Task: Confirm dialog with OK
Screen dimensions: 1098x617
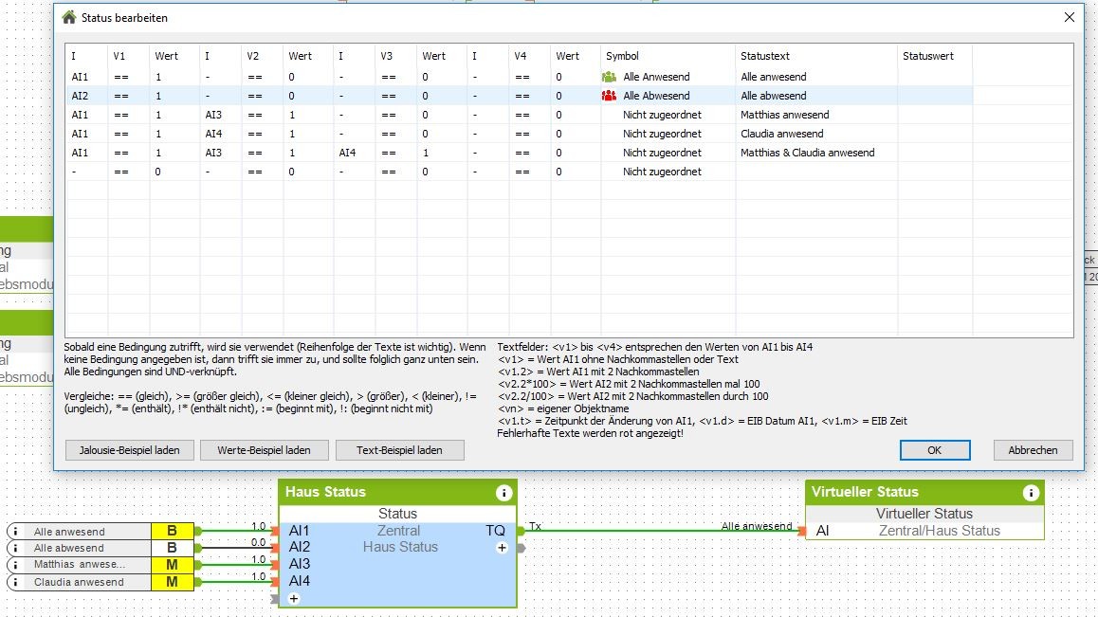Action: [x=935, y=450]
